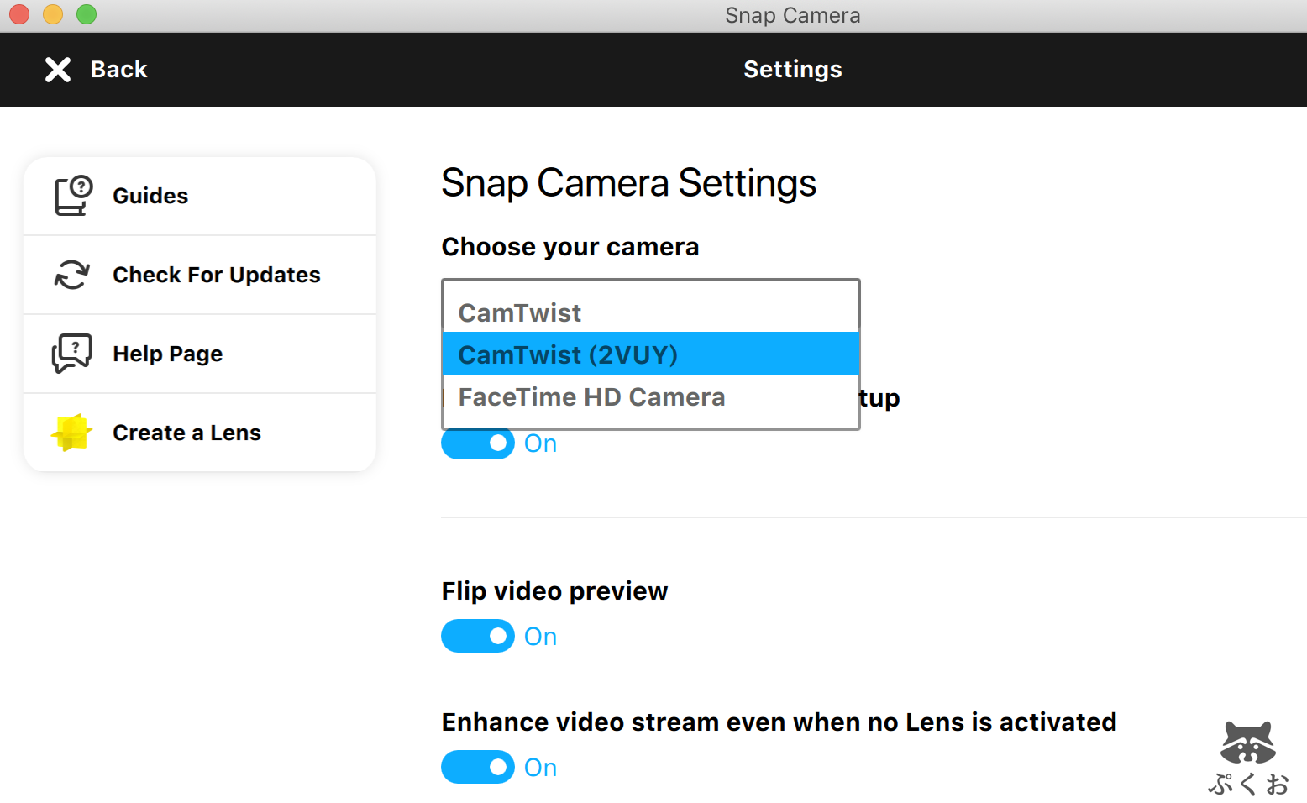Close the Snap Camera window
The image size is (1307, 803).
19,14
